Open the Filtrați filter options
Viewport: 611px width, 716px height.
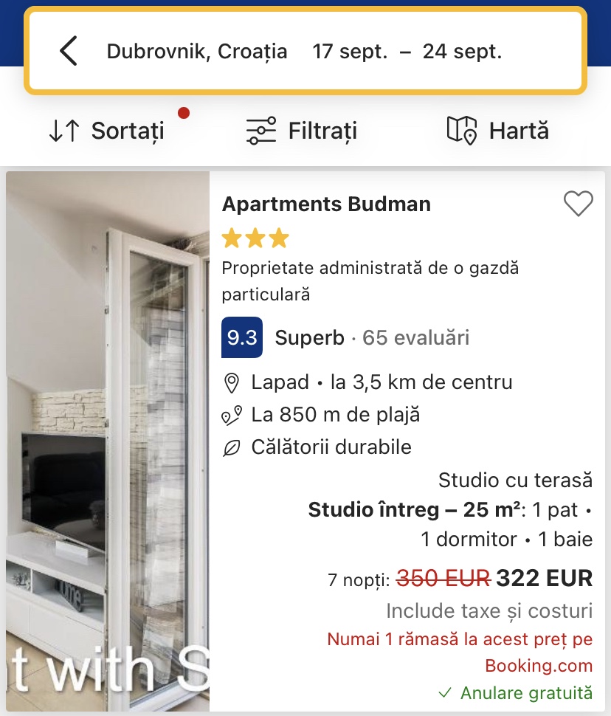coord(322,131)
